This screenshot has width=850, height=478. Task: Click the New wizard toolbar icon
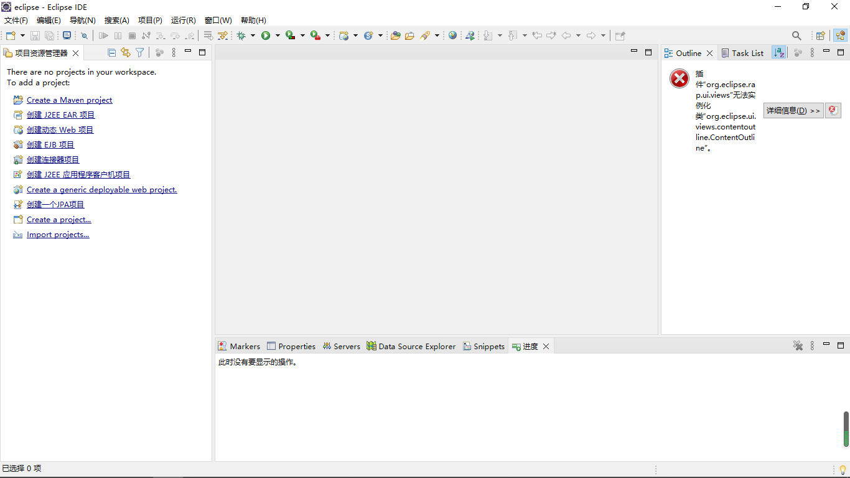click(11, 35)
